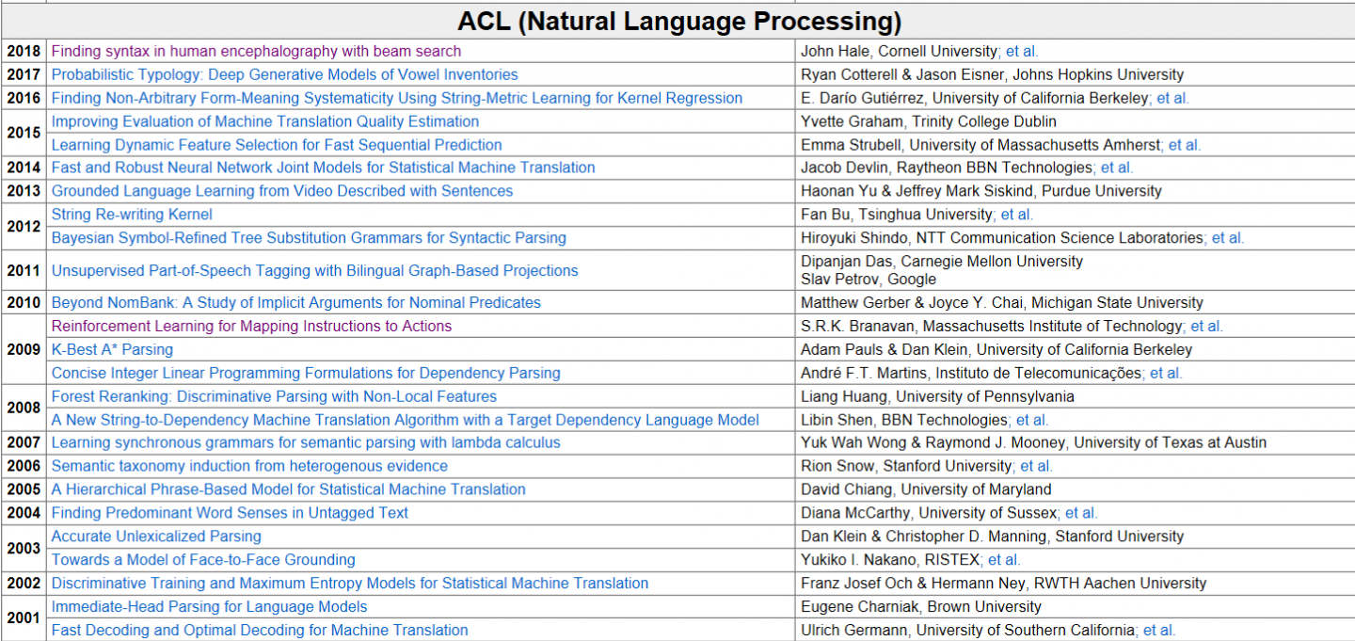Select author text 'Ryan Cotterell & Jason Eisner'

pyautogui.click(x=901, y=74)
